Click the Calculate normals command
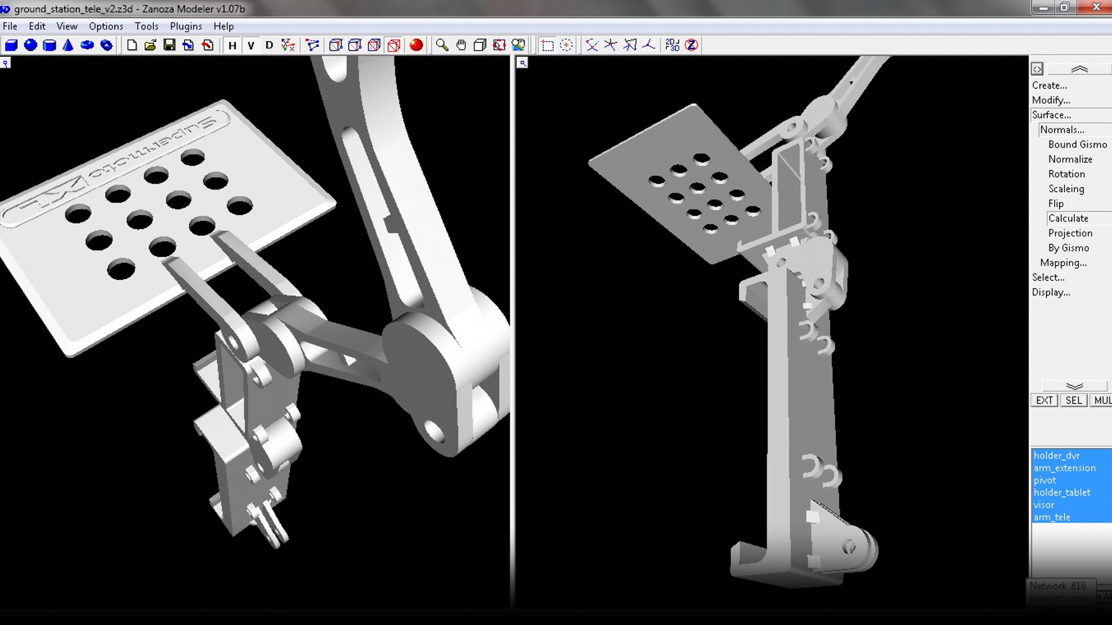Viewport: 1112px width, 625px height. tap(1068, 218)
